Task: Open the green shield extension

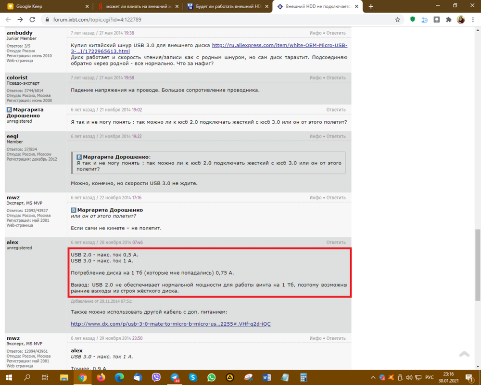Action: pos(413,20)
